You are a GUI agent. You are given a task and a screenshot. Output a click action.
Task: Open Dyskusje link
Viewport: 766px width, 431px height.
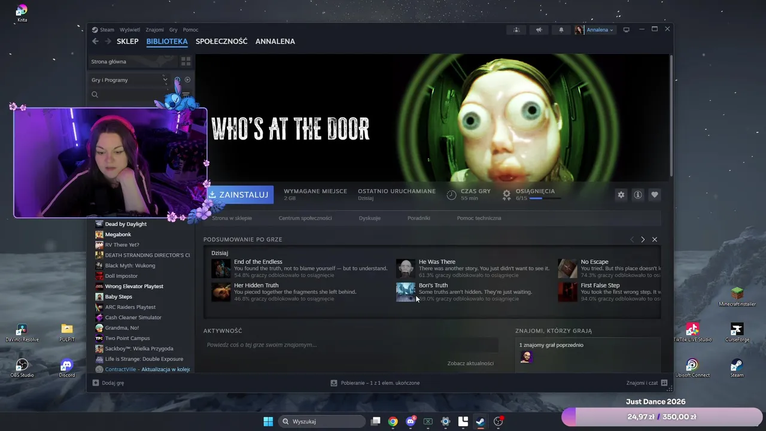tap(370, 218)
